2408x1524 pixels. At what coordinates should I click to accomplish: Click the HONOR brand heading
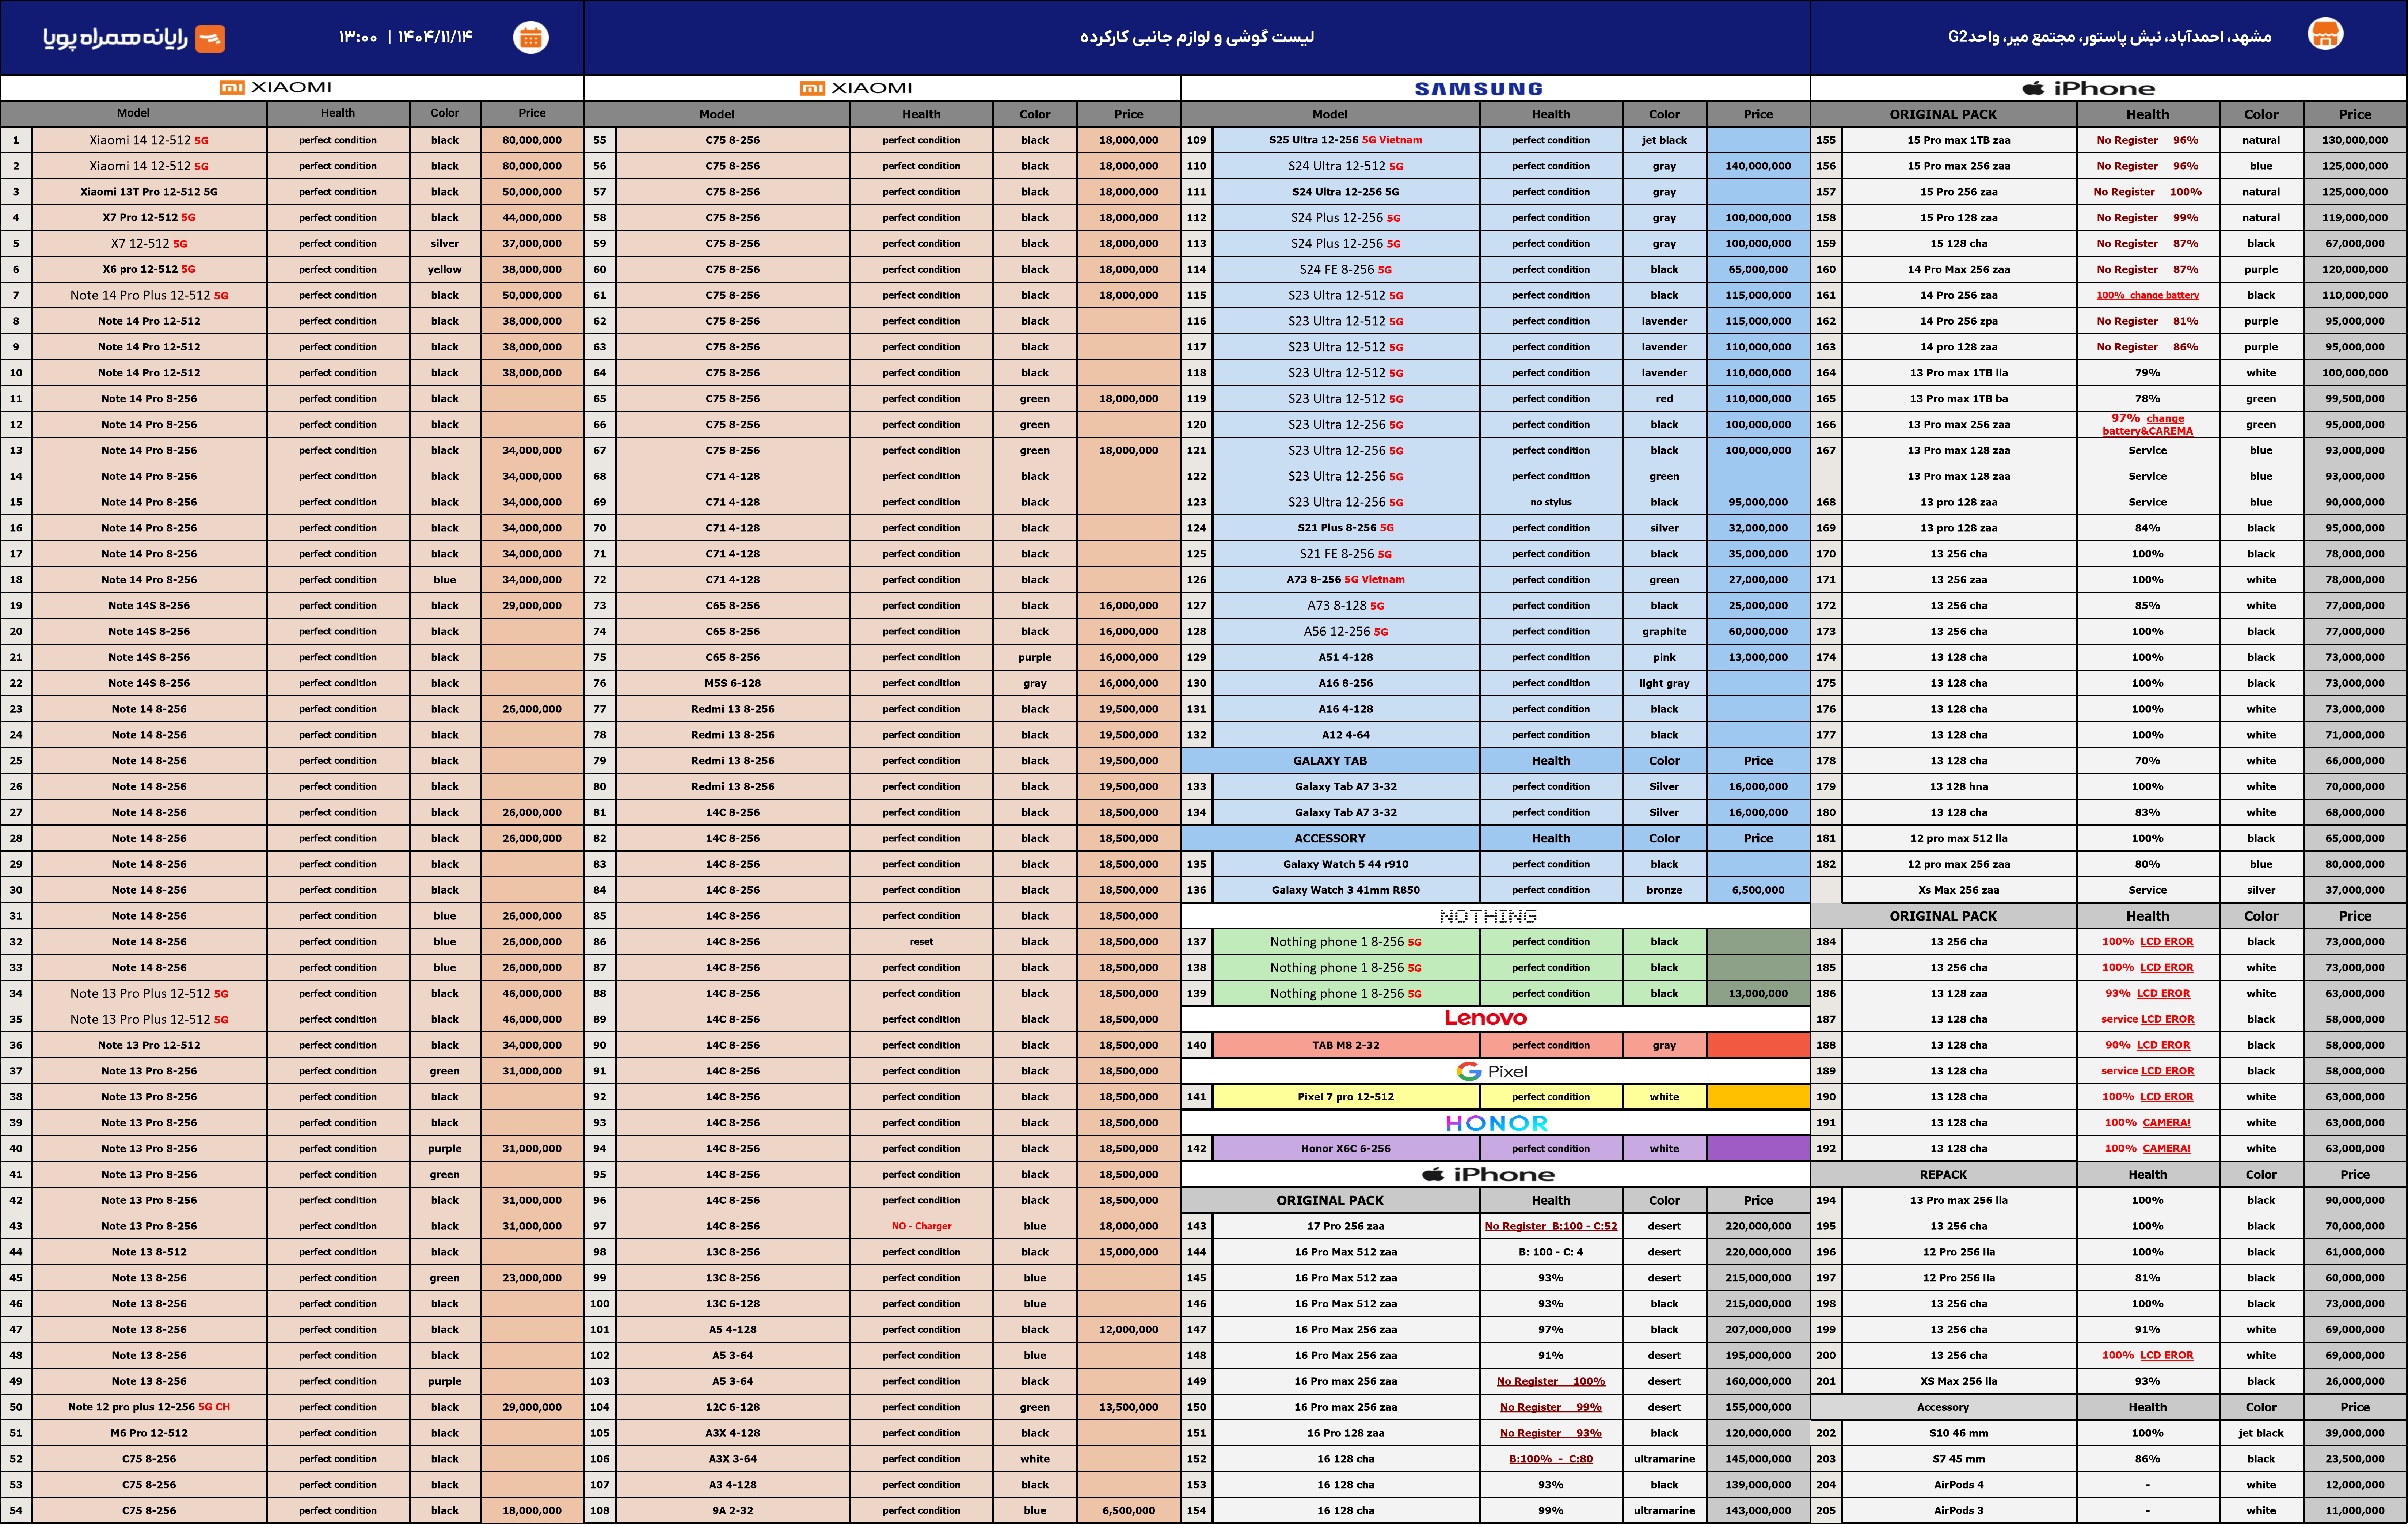(1496, 1123)
